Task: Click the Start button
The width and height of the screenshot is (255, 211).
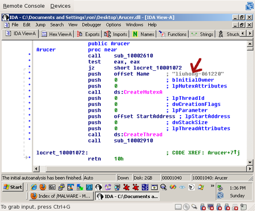Action: [13, 187]
